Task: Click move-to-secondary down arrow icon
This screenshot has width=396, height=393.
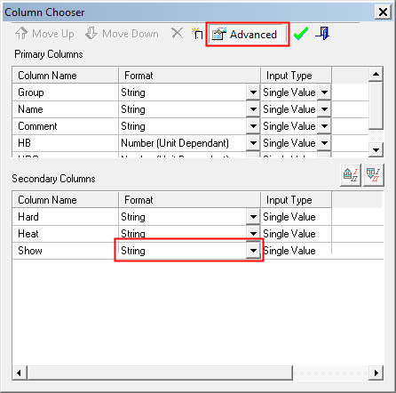Action: (373, 175)
